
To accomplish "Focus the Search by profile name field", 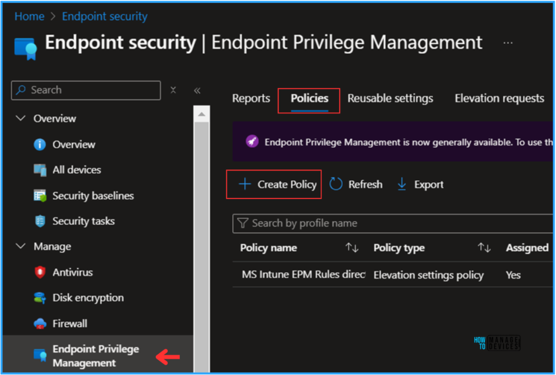I will tap(393, 223).
